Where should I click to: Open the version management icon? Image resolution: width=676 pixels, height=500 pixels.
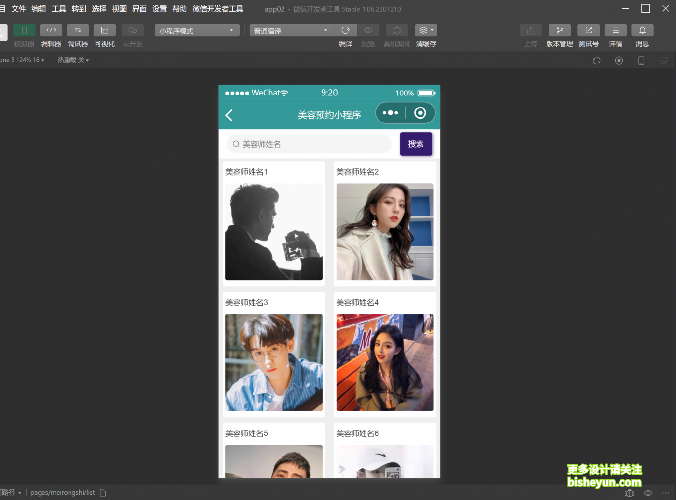coord(560,30)
